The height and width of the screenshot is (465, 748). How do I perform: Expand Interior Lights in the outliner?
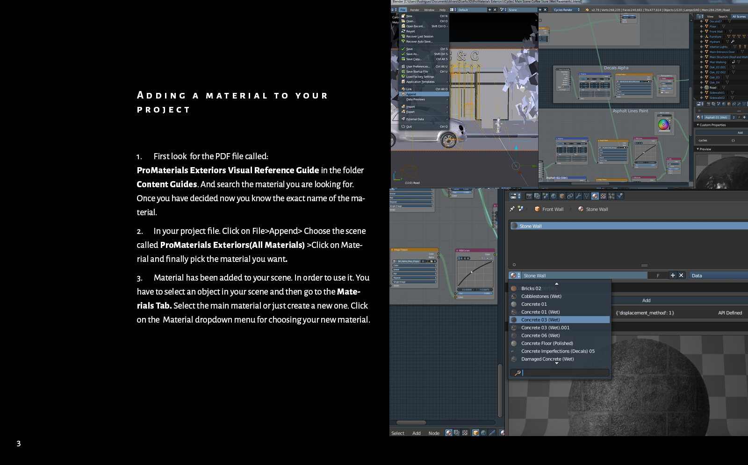(701, 47)
